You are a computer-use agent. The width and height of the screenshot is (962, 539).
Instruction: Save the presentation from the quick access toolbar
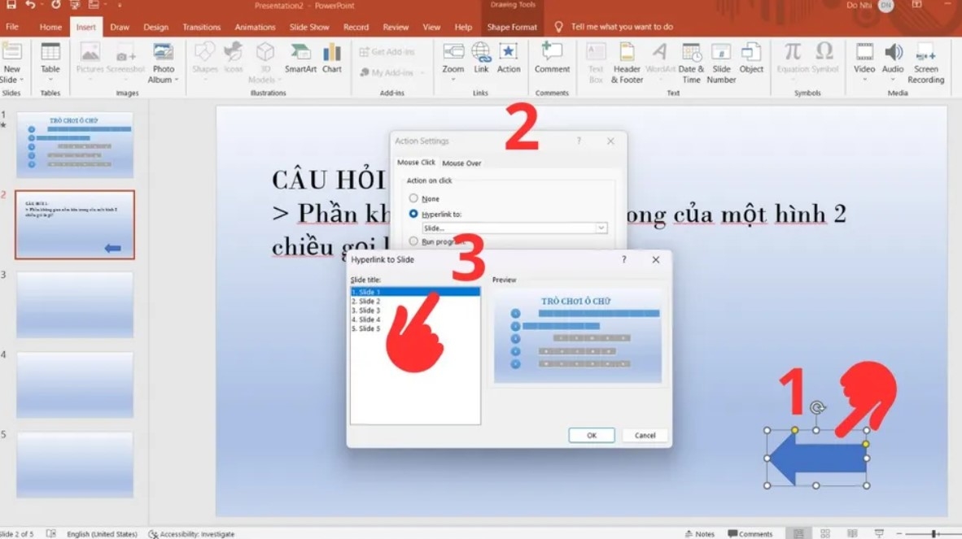pyautogui.click(x=11, y=5)
